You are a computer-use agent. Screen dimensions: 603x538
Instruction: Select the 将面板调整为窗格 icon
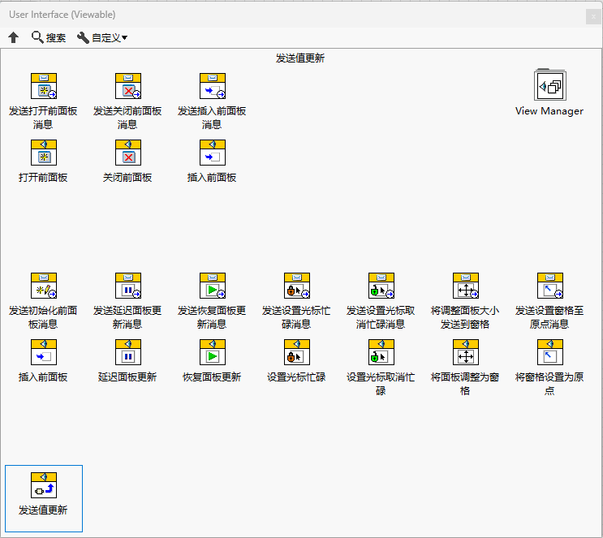pyautogui.click(x=466, y=352)
